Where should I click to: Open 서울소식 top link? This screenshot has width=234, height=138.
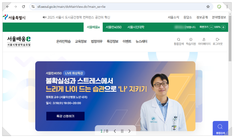pyautogui.click(x=173, y=17)
